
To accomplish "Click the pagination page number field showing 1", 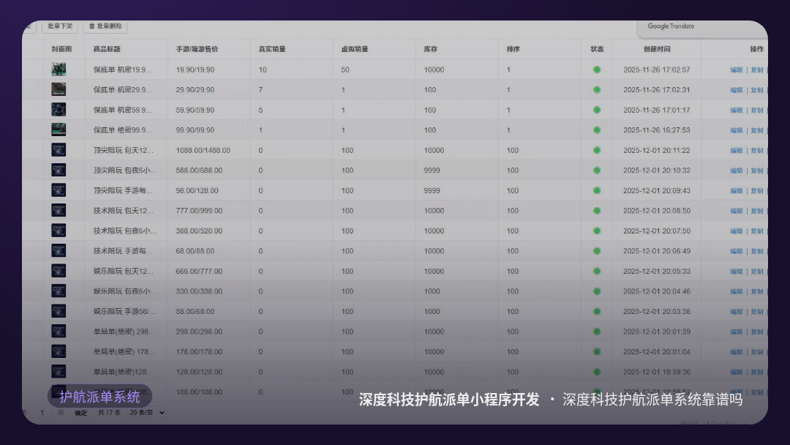I will (x=42, y=413).
